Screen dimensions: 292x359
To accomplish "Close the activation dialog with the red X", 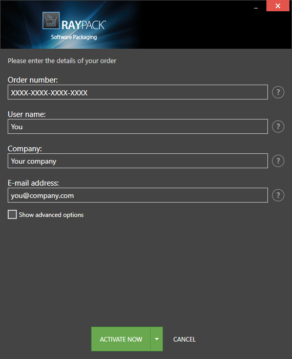I will coord(278,6).
